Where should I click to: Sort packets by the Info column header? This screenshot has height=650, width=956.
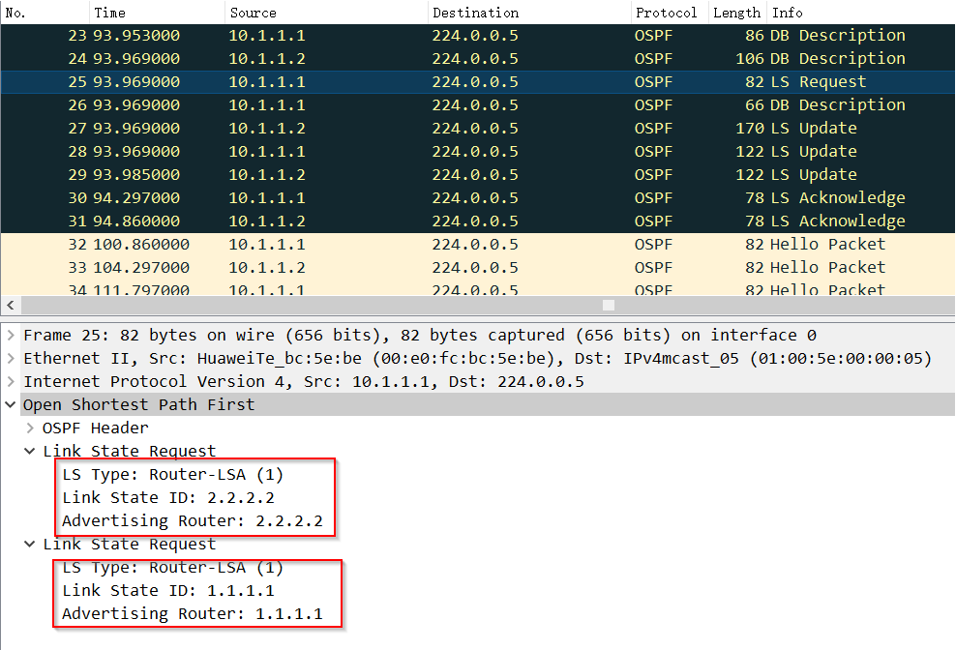[861, 13]
